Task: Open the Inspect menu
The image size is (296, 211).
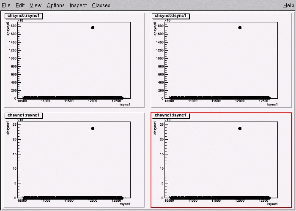Action: pyautogui.click(x=78, y=5)
